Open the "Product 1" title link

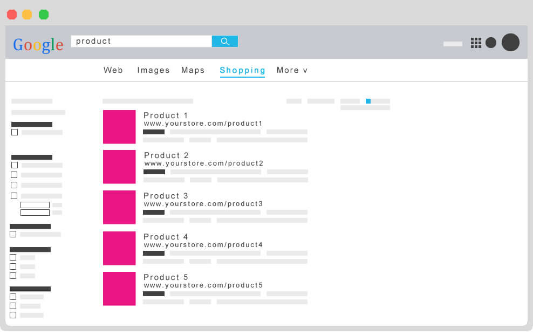pos(166,115)
